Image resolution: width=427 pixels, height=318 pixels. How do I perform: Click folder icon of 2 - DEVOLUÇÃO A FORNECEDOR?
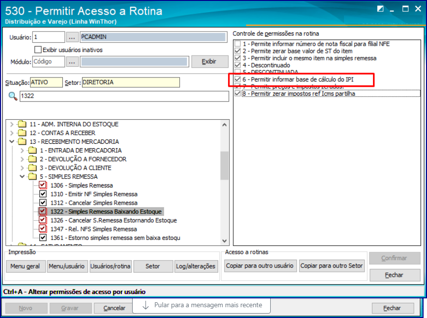(32, 159)
